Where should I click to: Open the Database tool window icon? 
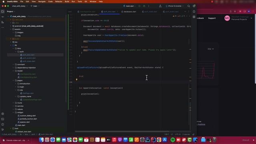tap(194, 17)
